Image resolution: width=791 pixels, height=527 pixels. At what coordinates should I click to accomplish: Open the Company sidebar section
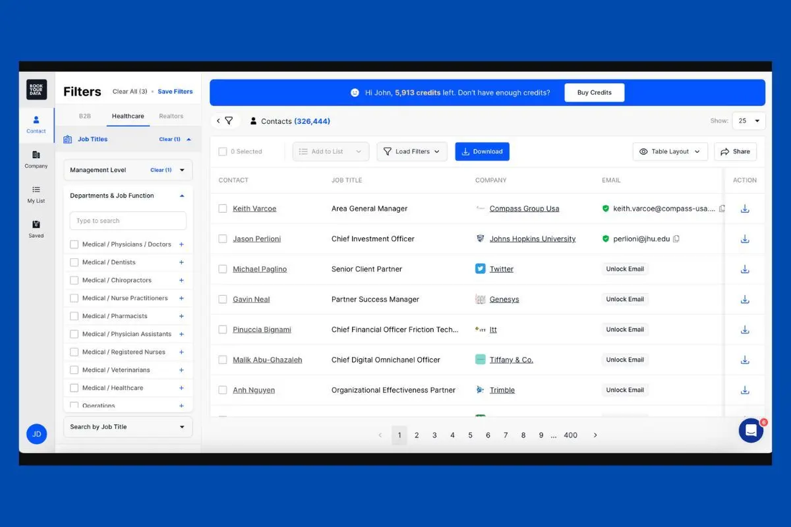coord(36,159)
